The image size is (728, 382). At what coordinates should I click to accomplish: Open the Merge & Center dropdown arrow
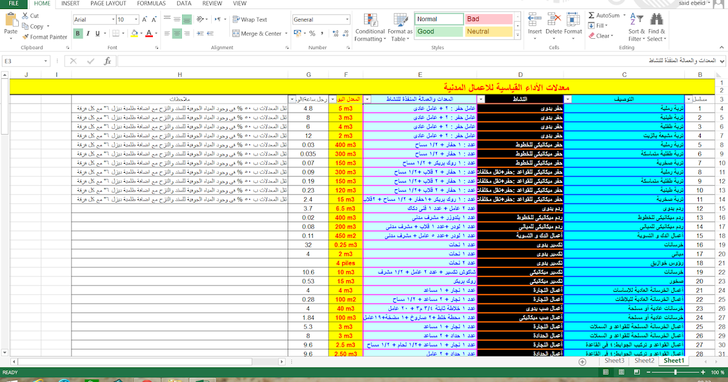coord(285,33)
